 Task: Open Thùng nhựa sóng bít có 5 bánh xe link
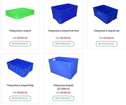point(63,87)
